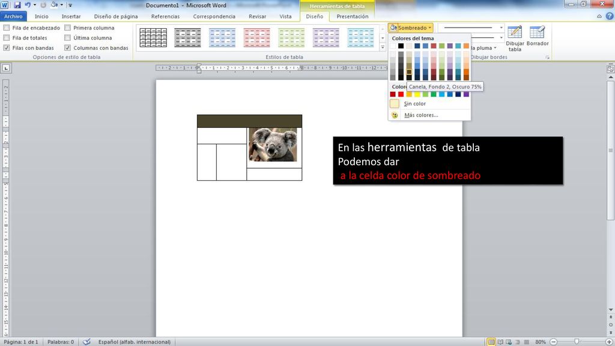615x346 pixels.
Task: Open the Dibujar bordes dialog launcher
Action: point(547,57)
